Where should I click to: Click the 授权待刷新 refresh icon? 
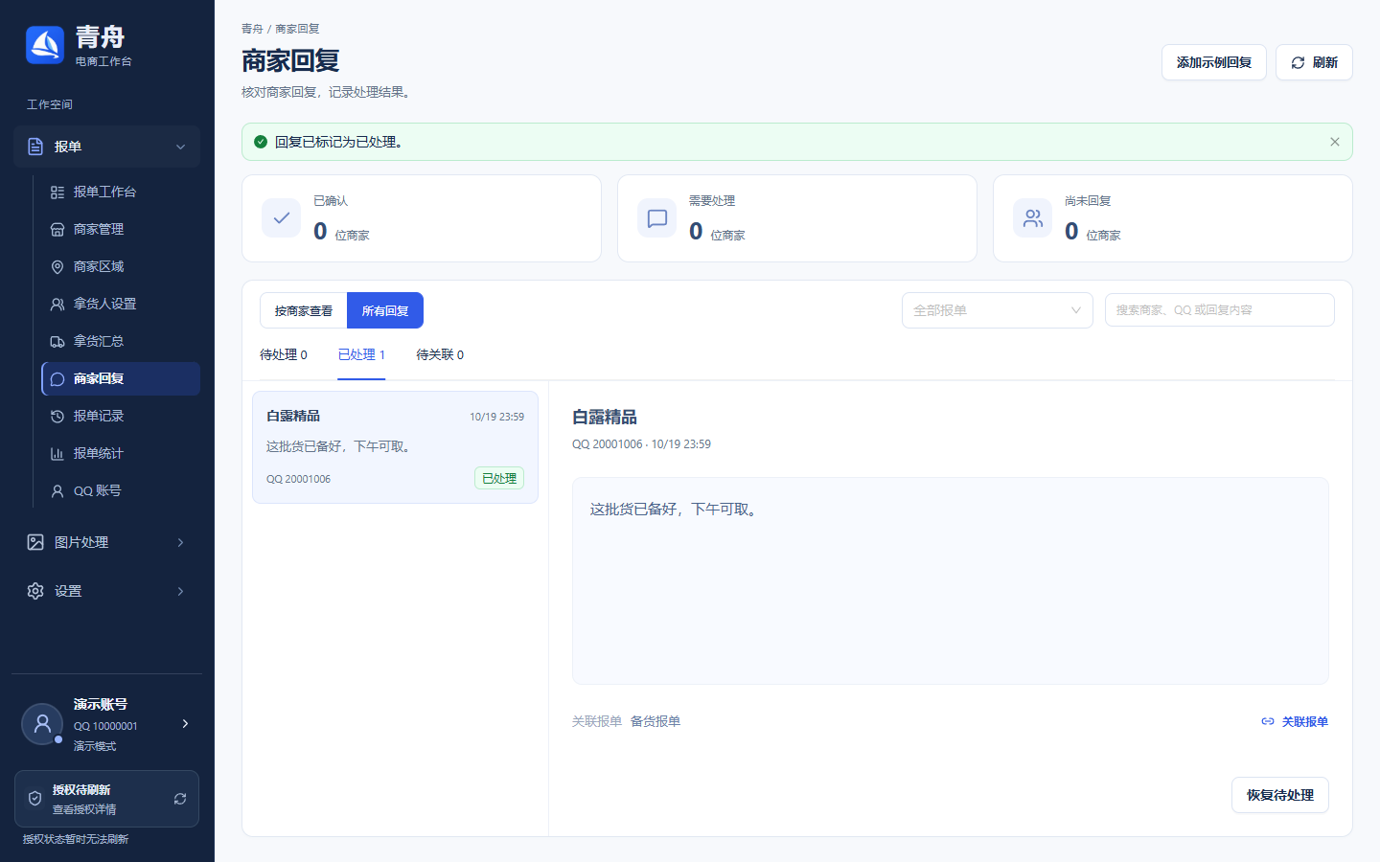[180, 799]
